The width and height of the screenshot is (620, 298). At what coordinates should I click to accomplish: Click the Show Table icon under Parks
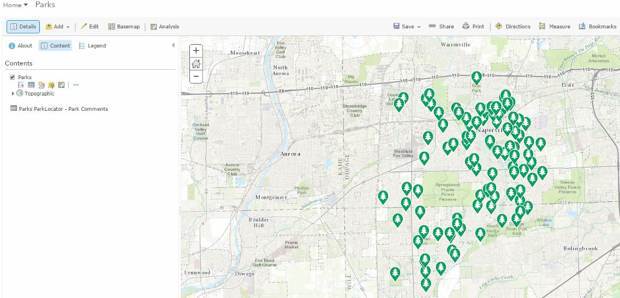pyautogui.click(x=31, y=85)
